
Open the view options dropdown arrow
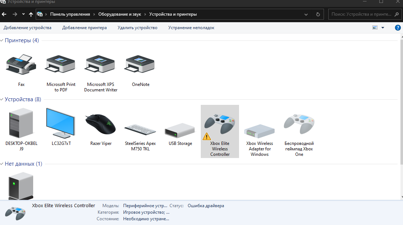[x=383, y=28]
